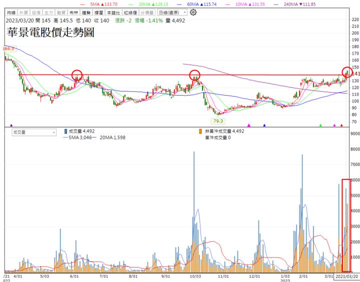Viewport: 360px width, 282px height.
Task: Click the 當沖成交量 0 legend text
Action: (x=217, y=137)
